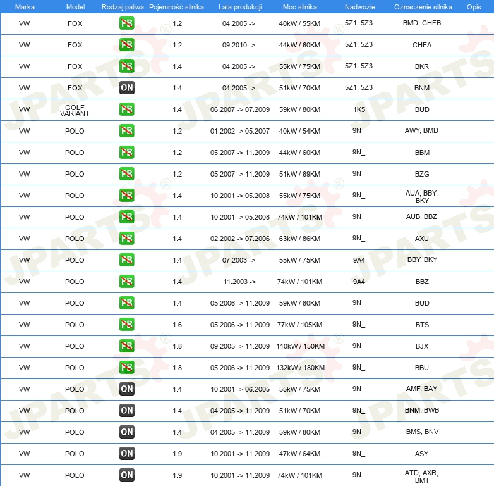Select the 40kW / 54KM power cell
The height and width of the screenshot is (486, 494).
[x=299, y=130]
